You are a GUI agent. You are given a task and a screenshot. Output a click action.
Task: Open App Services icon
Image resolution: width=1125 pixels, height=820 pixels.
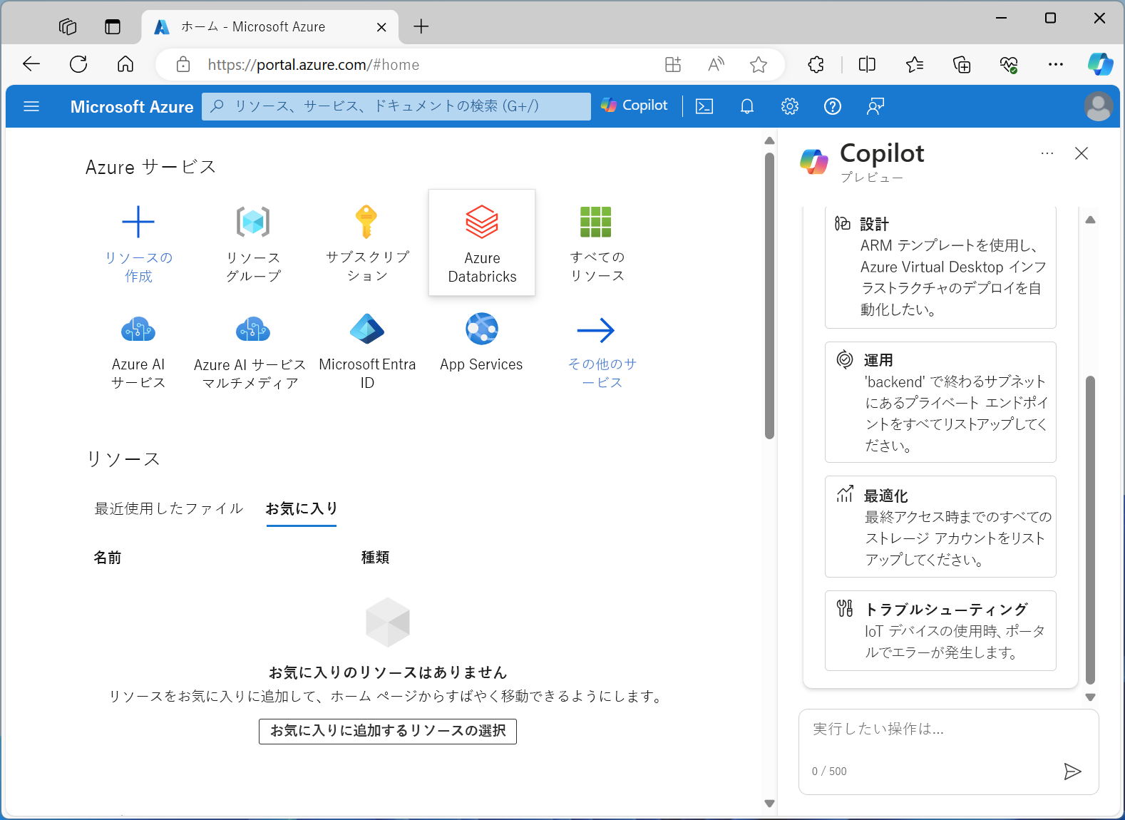click(482, 329)
